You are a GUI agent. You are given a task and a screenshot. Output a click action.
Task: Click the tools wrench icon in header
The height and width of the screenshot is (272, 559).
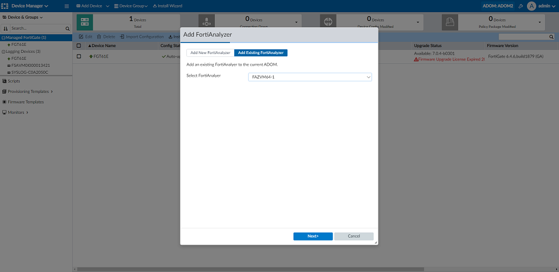(521, 6)
